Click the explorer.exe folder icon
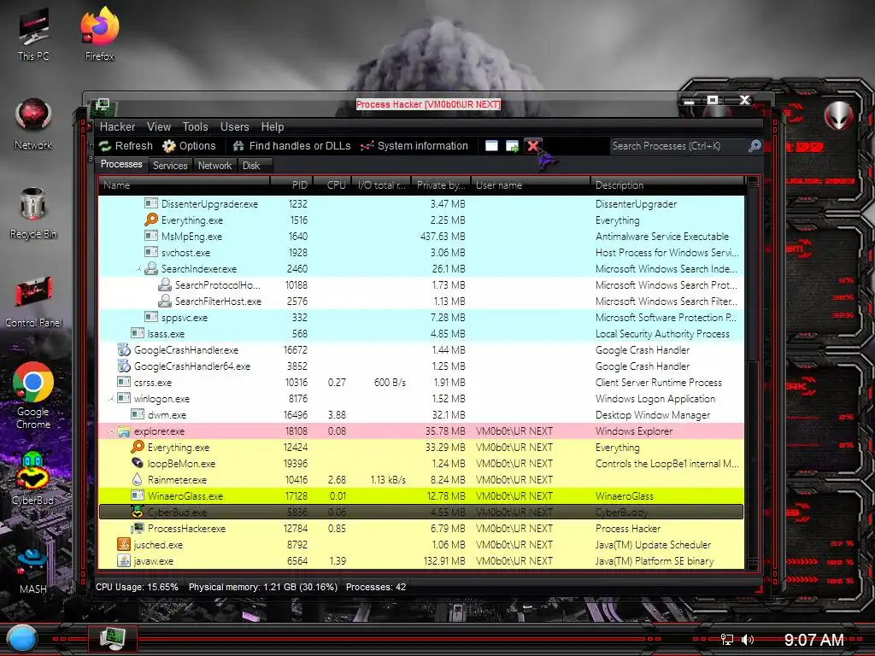 pos(124,431)
